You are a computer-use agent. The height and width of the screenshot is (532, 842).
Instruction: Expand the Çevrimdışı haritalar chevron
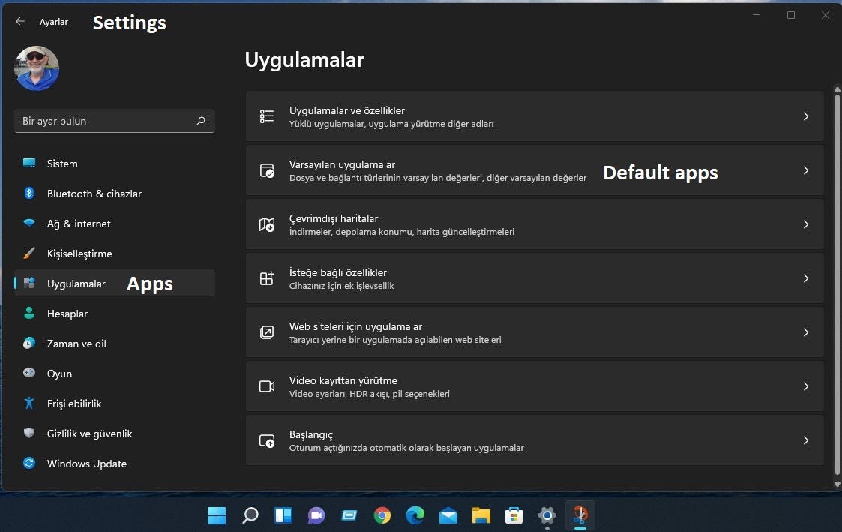coord(805,224)
